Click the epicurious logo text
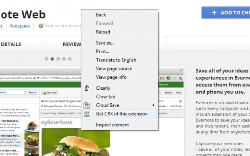The height and width of the screenshot is (156, 250). click(57, 122)
